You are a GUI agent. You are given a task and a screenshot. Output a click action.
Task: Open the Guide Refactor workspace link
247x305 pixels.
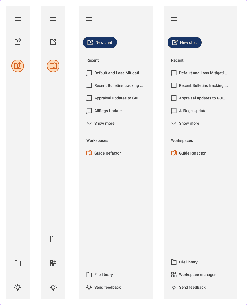point(107,153)
